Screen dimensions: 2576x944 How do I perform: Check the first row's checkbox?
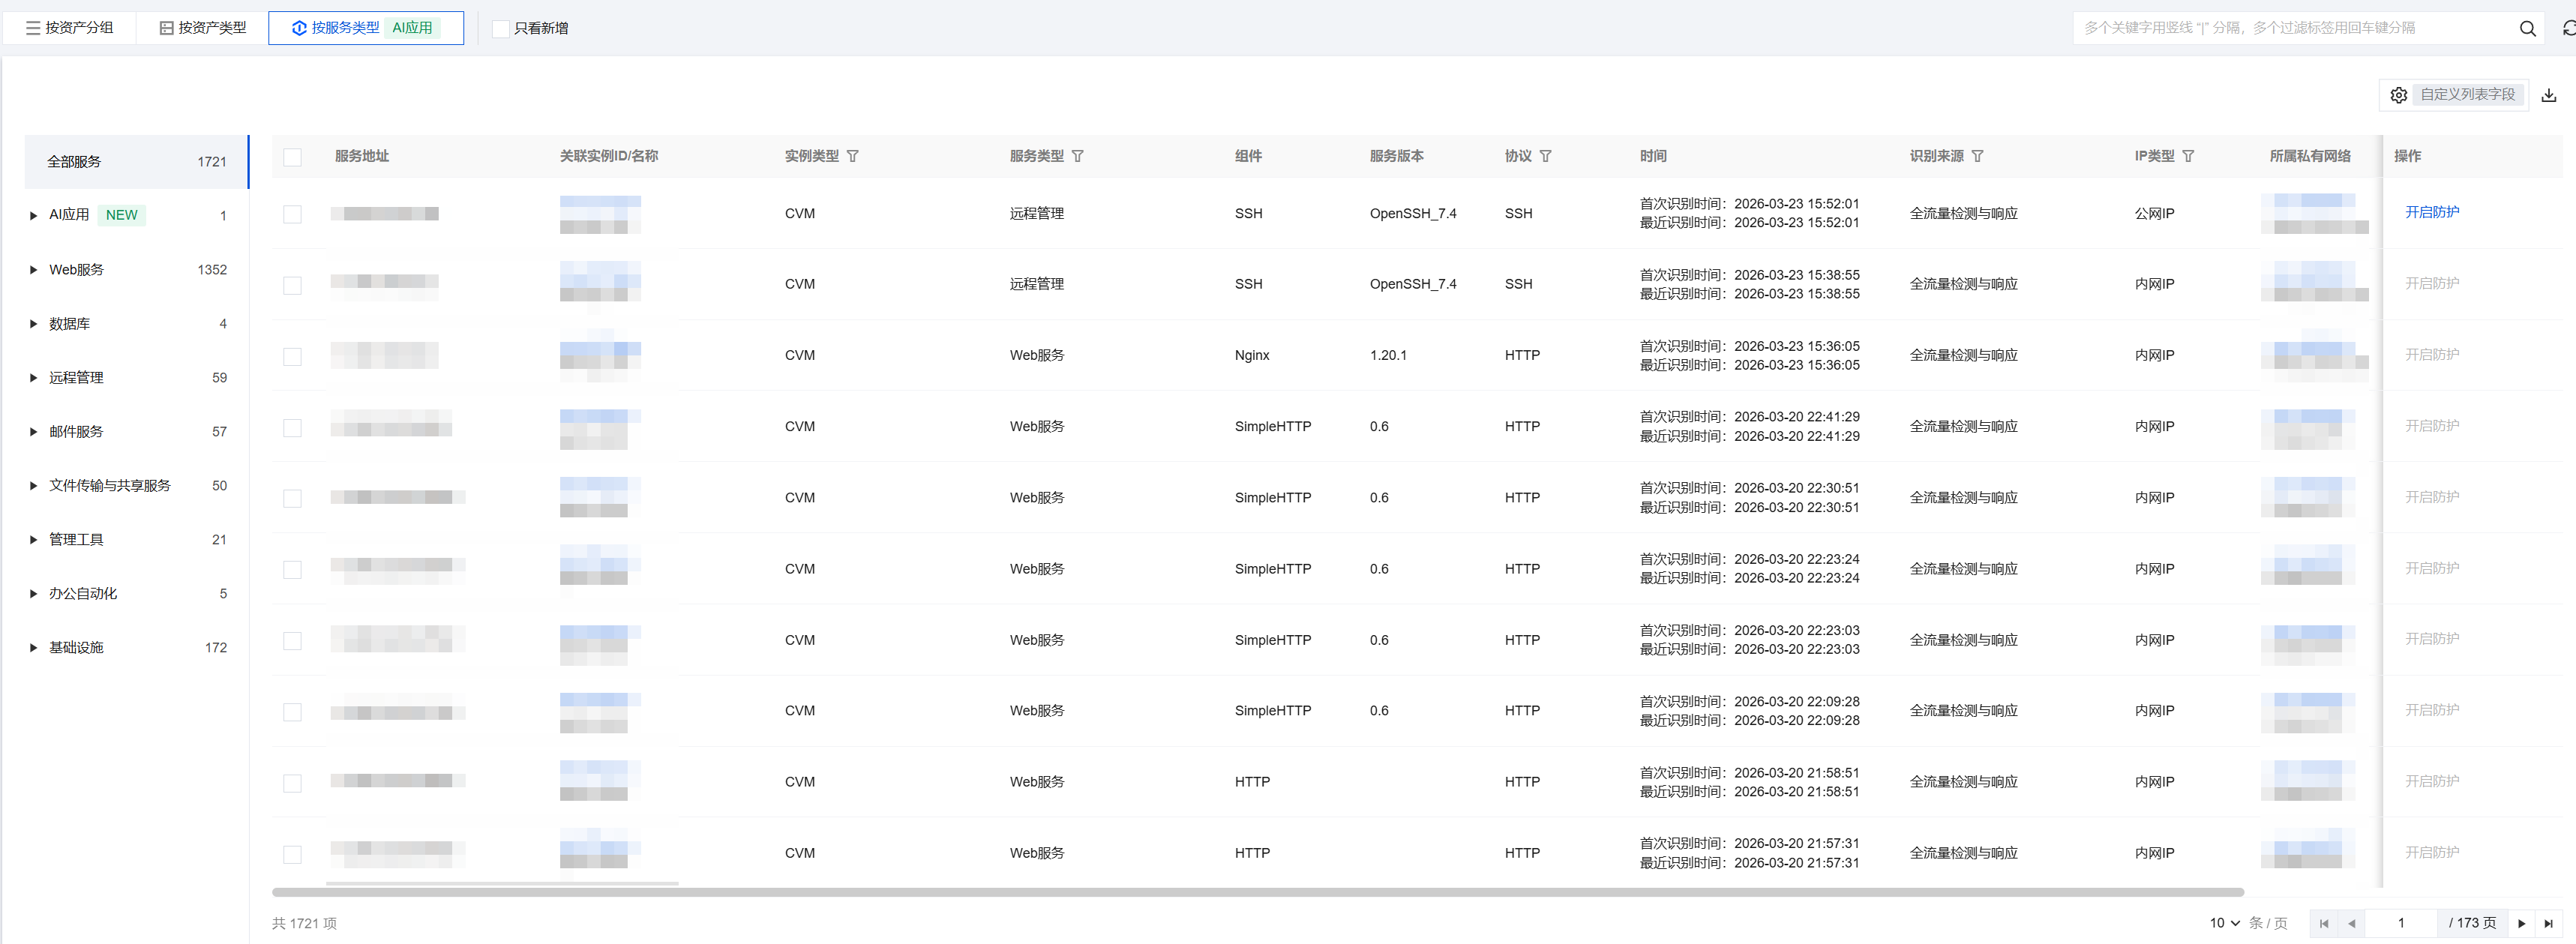coord(292,214)
